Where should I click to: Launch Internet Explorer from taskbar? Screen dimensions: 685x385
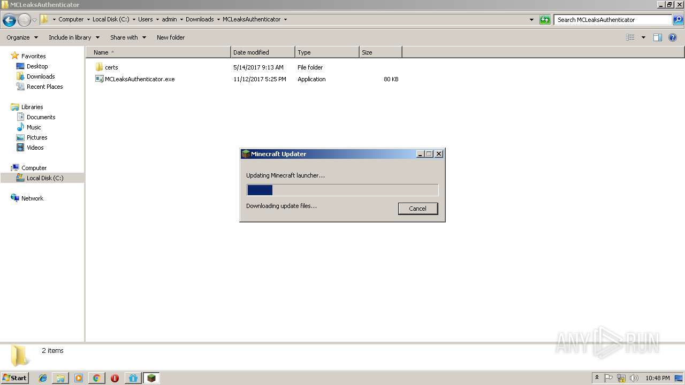pos(43,378)
